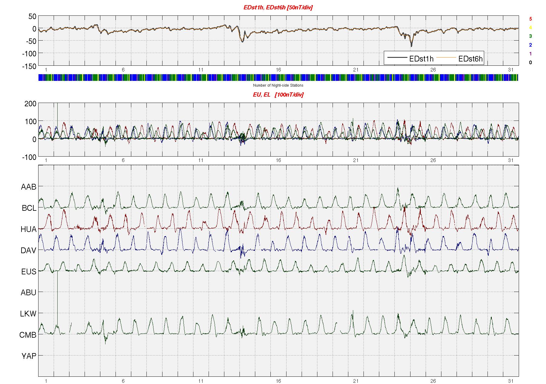Image resolution: width=546 pixels, height=384 pixels.
Task: Click the green "3" station-count legend number
Action: [x=530, y=36]
